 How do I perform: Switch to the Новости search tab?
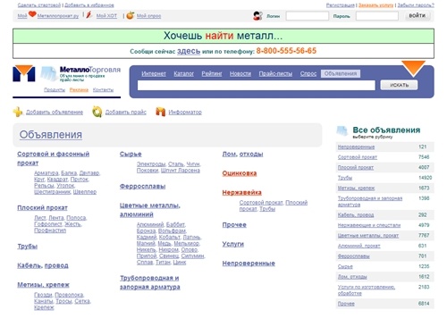pyautogui.click(x=240, y=74)
